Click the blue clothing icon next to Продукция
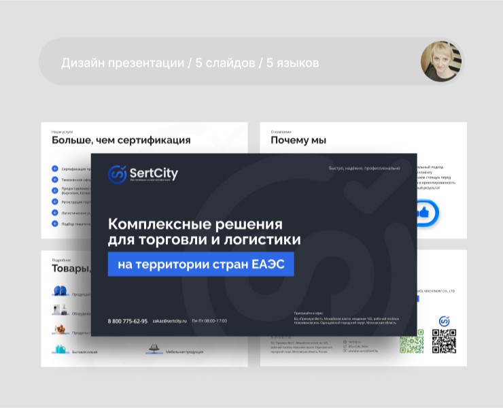This screenshot has width=503, height=408. tap(60, 291)
